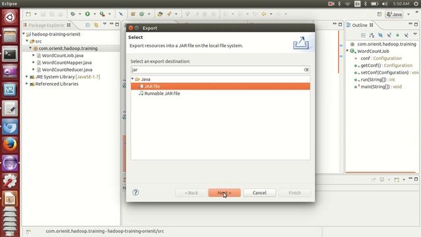This screenshot has height=237, width=421.
Task: Expand WordCountJob.java in Package Explorer
Action: [34, 55]
